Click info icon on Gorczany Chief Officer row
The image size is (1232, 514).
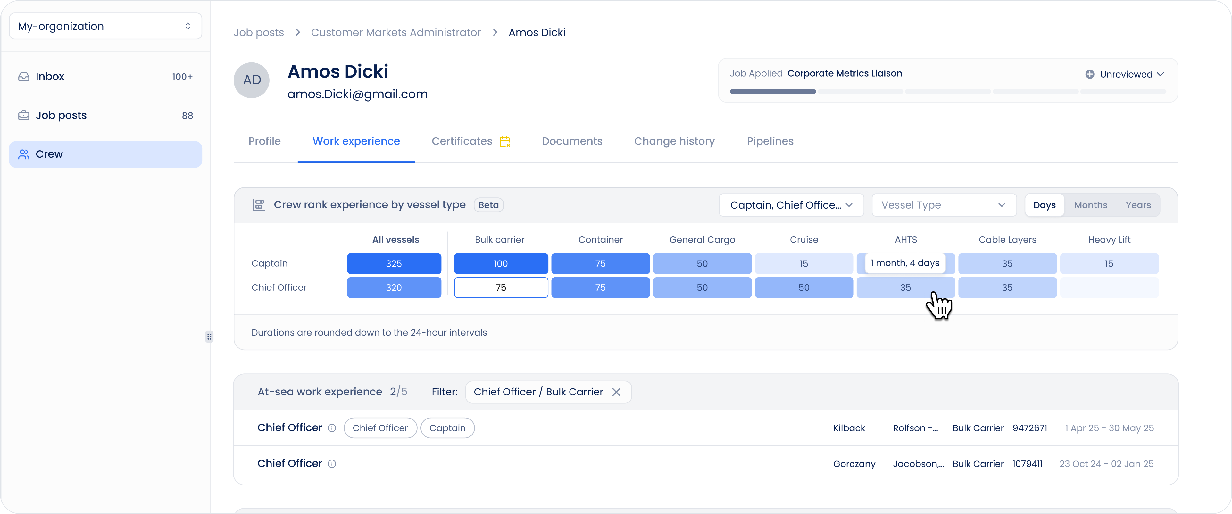click(x=332, y=464)
